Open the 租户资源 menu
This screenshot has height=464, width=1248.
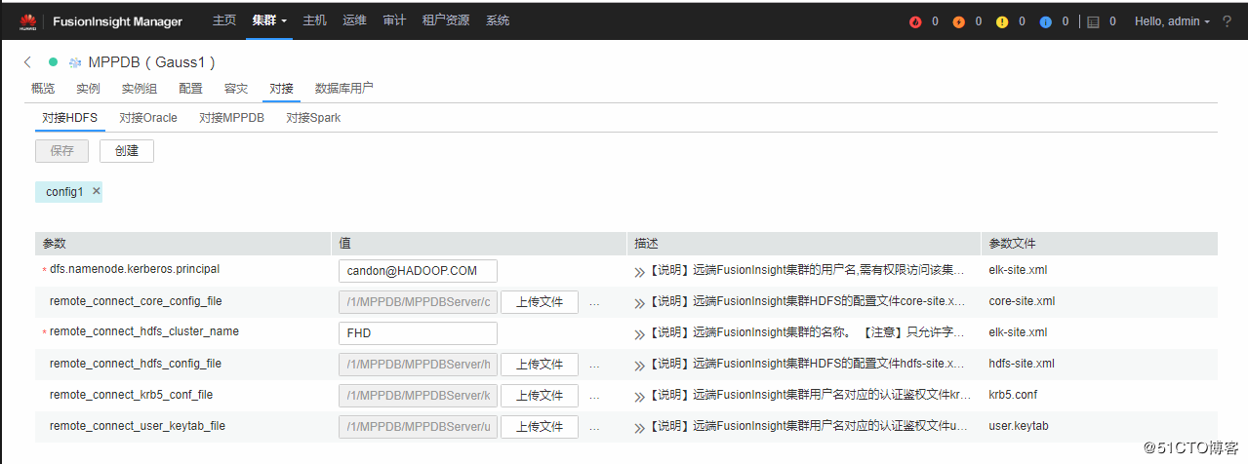click(446, 20)
